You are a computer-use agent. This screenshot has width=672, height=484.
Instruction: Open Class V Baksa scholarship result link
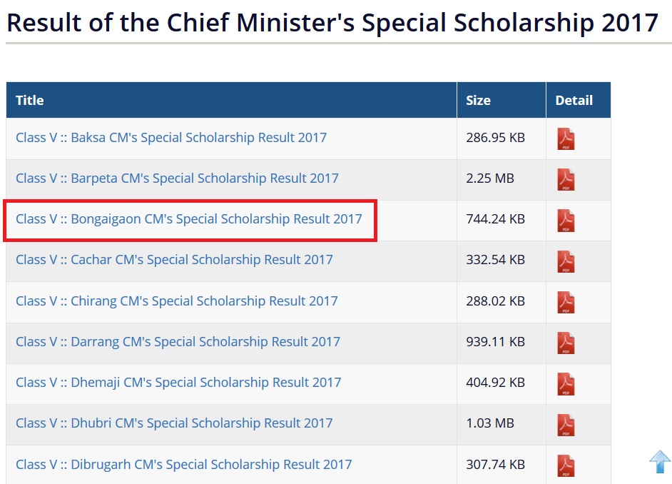tap(171, 137)
